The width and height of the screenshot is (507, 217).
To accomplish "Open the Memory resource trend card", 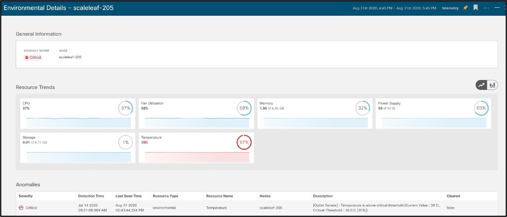I will [x=314, y=114].
